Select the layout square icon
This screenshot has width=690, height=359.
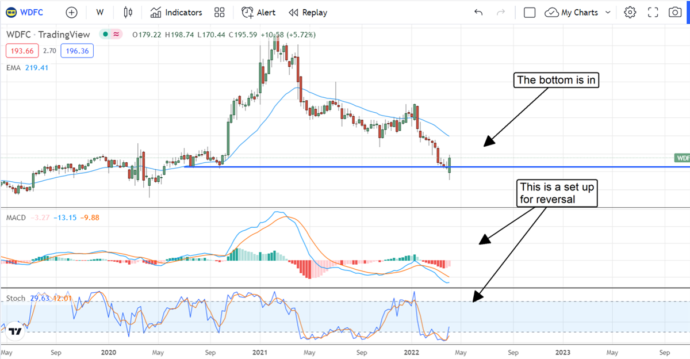click(530, 12)
